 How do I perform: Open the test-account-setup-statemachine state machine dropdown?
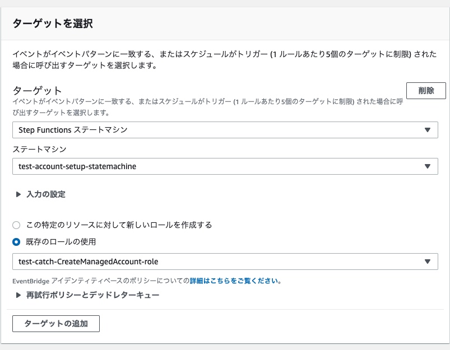pos(224,166)
